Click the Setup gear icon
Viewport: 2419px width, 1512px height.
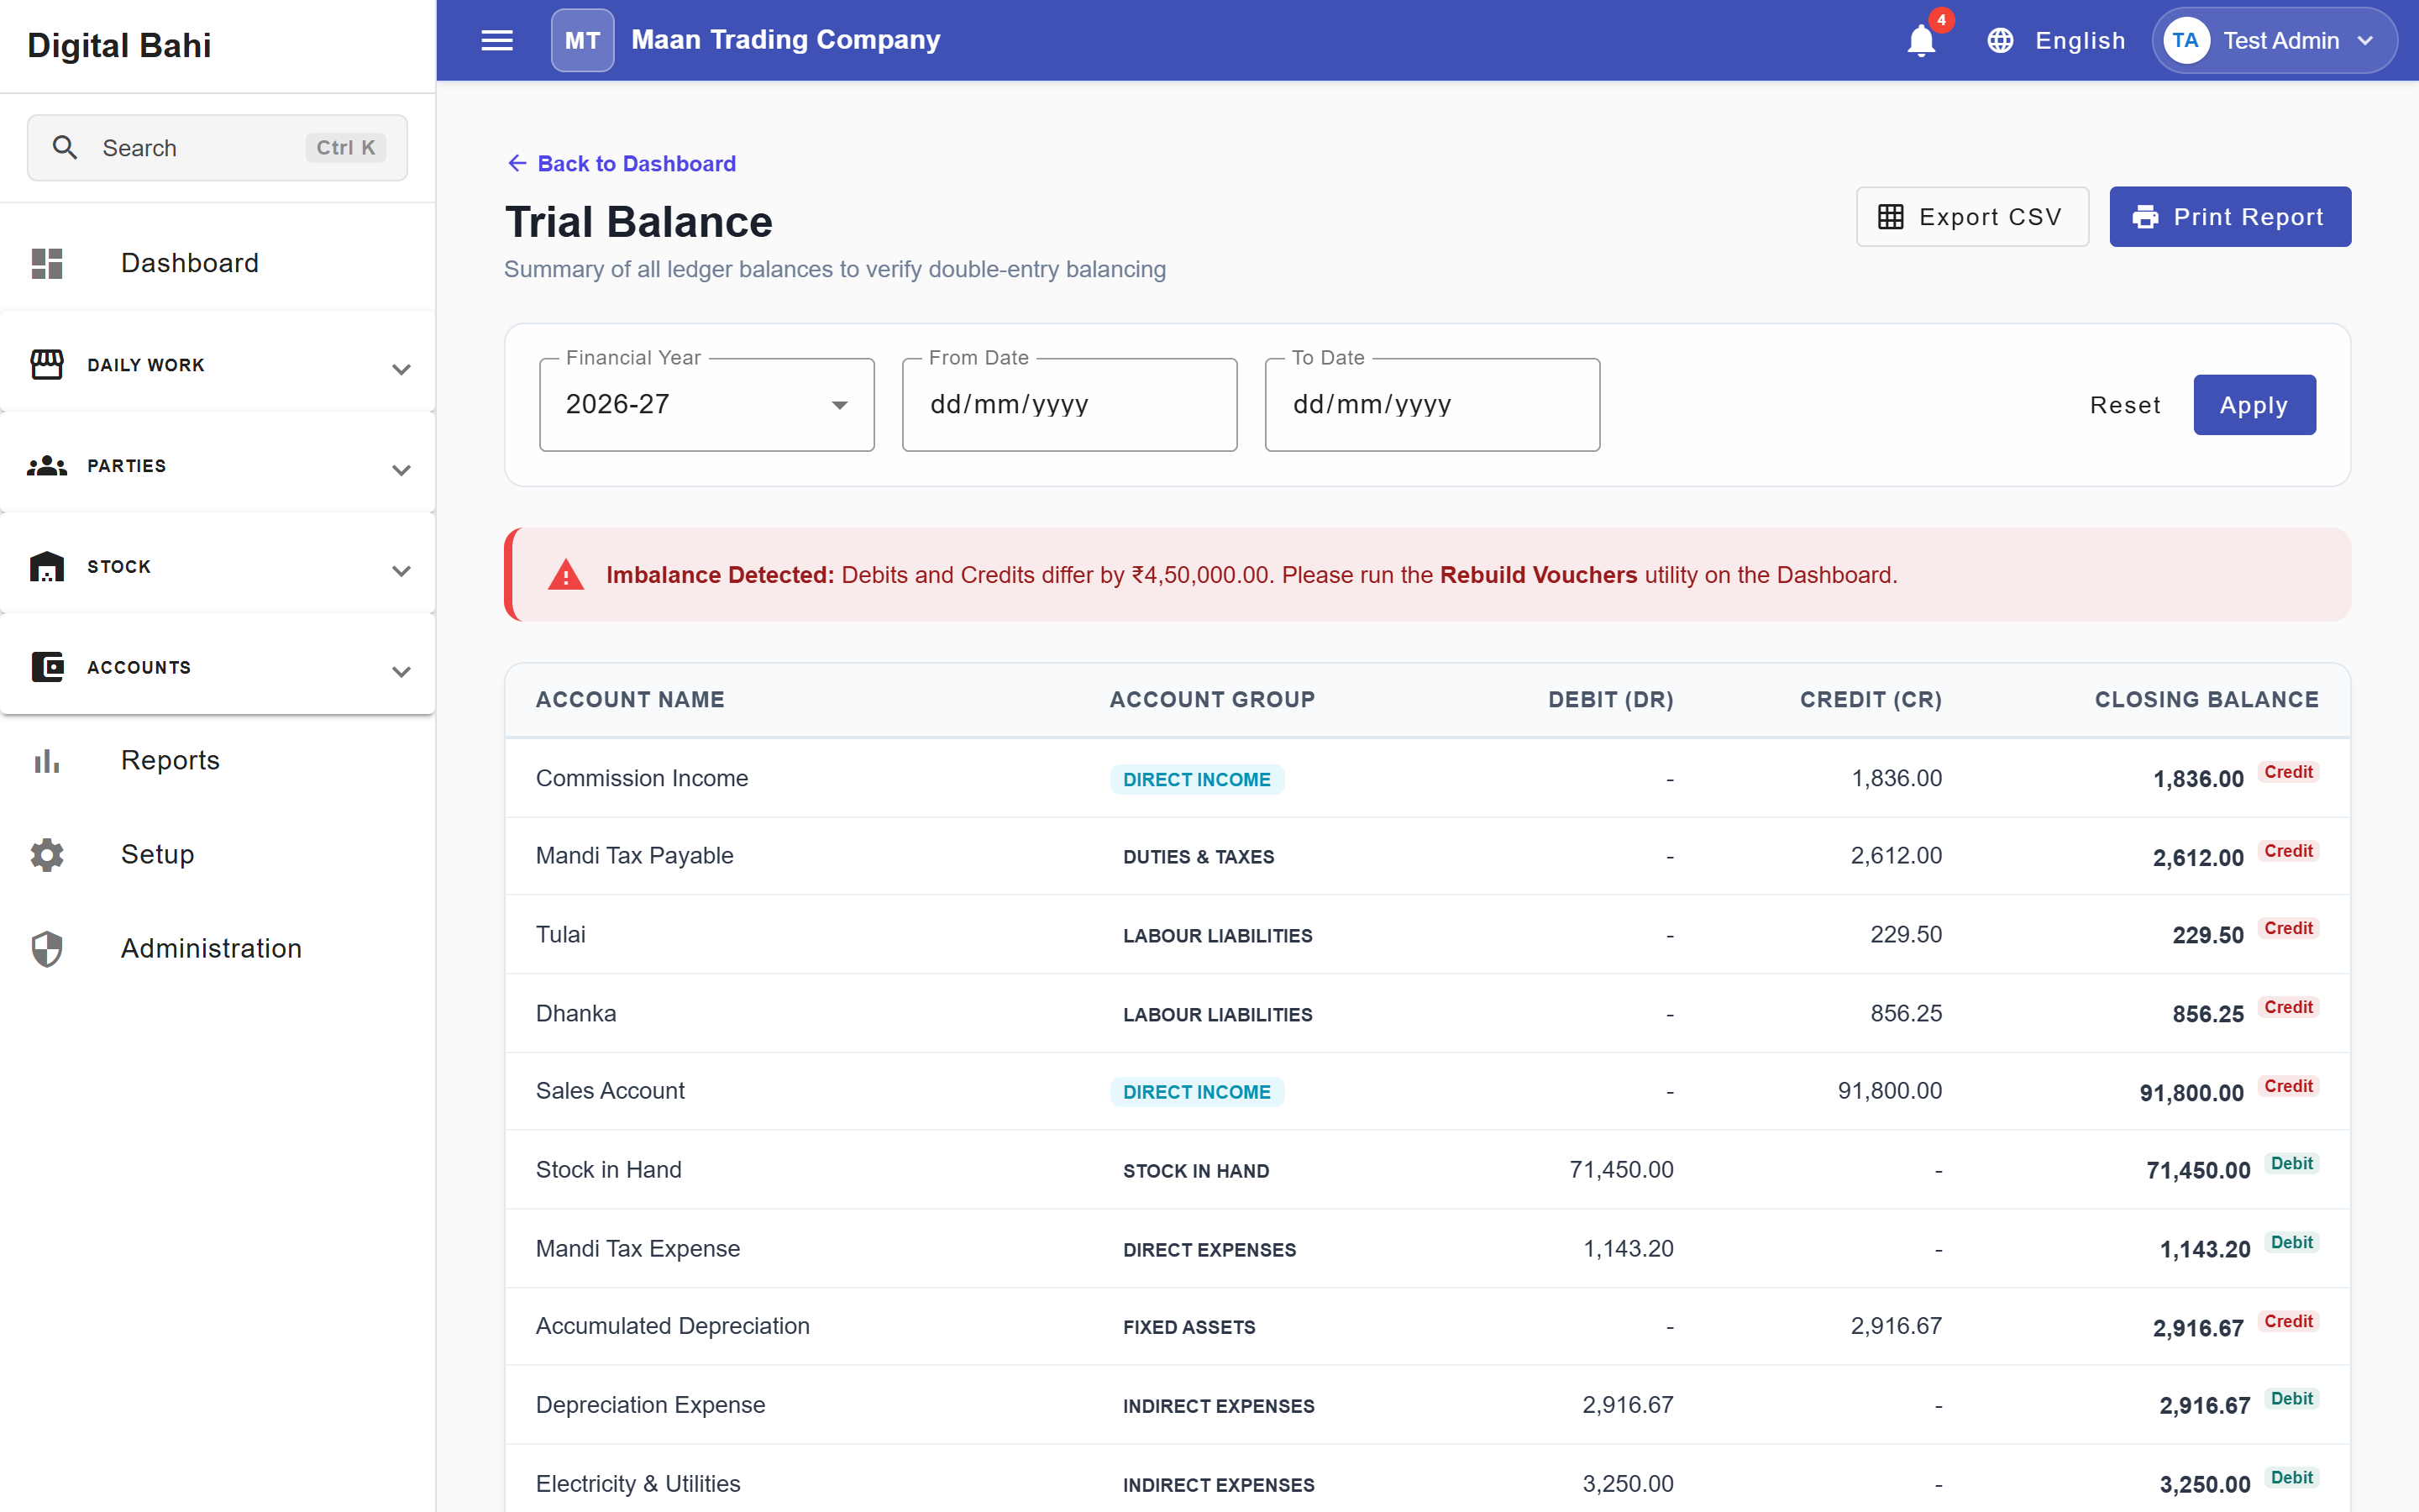47,854
